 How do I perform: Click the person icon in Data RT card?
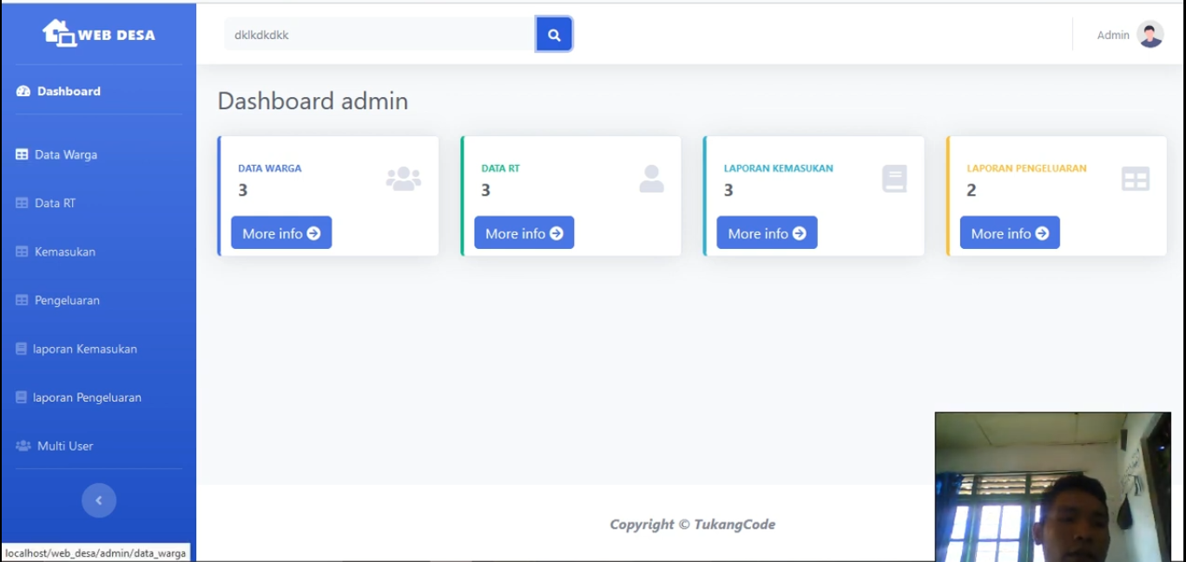coord(651,179)
